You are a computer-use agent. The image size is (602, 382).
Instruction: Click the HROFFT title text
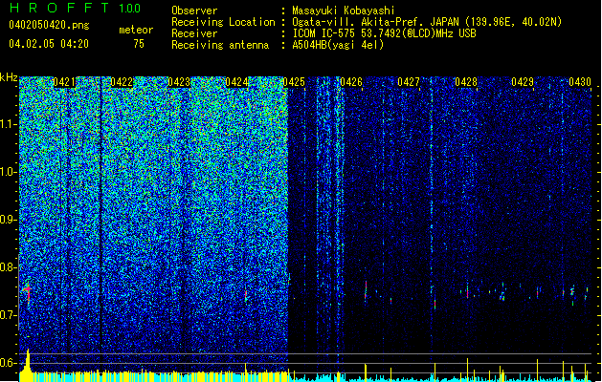coord(58,8)
